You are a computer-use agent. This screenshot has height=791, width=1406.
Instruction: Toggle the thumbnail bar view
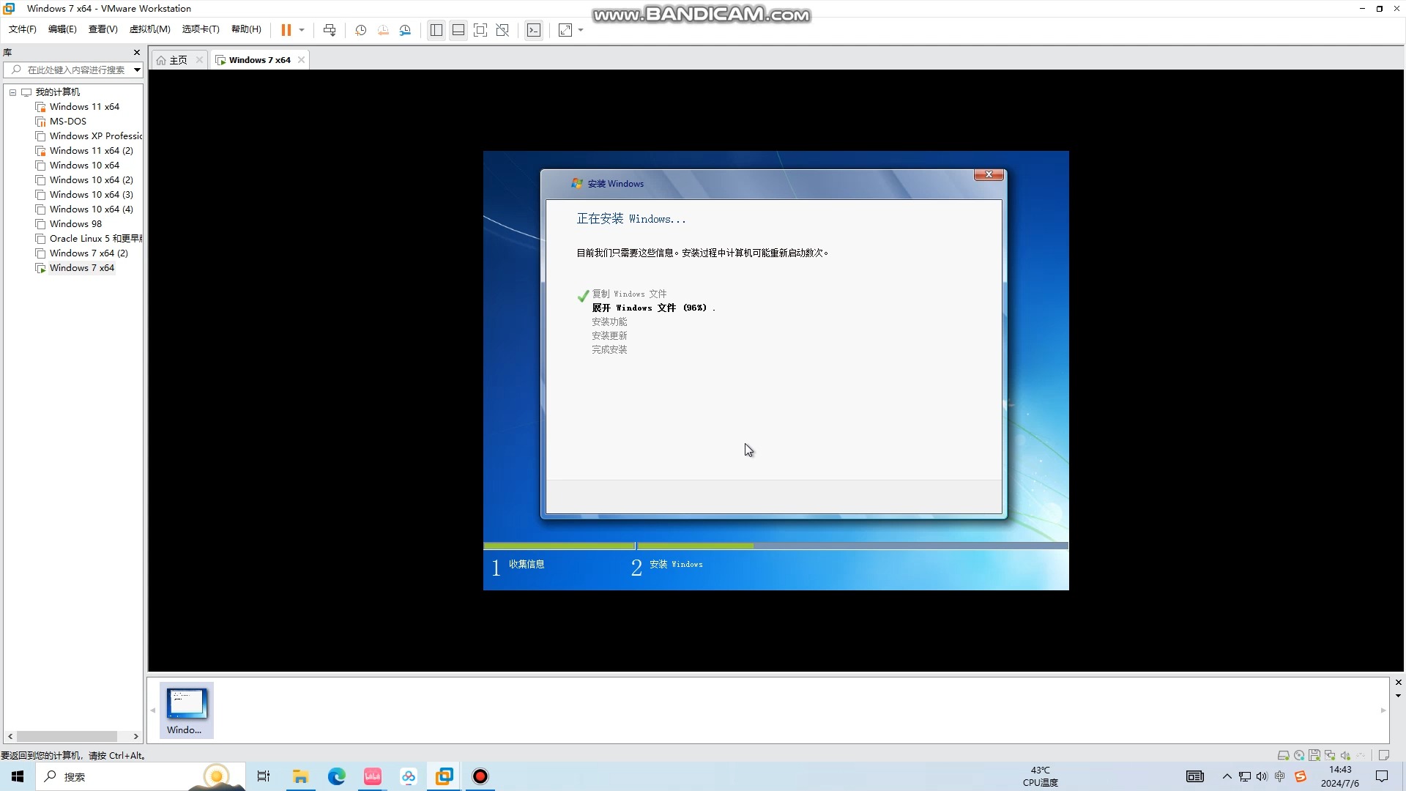458,30
